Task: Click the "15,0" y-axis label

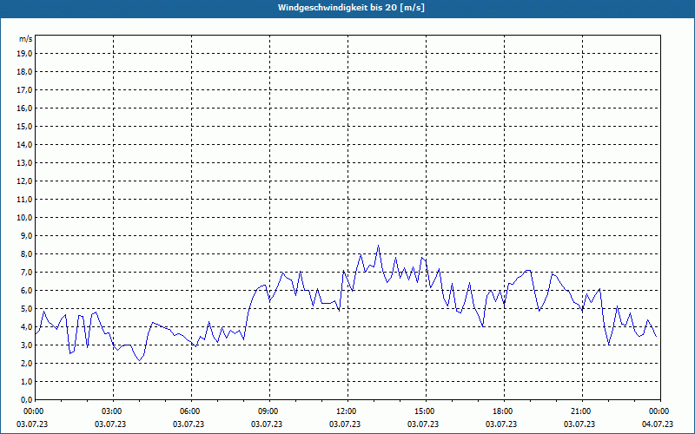Action: point(25,126)
